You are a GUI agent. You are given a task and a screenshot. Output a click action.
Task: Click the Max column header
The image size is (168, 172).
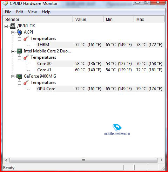tap(149, 19)
